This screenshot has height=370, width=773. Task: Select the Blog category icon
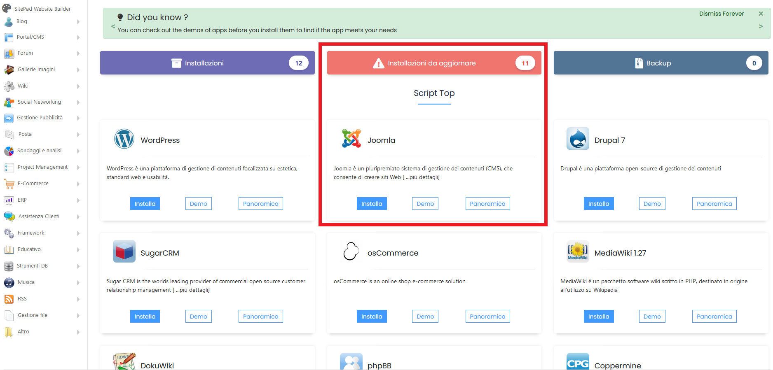click(9, 22)
